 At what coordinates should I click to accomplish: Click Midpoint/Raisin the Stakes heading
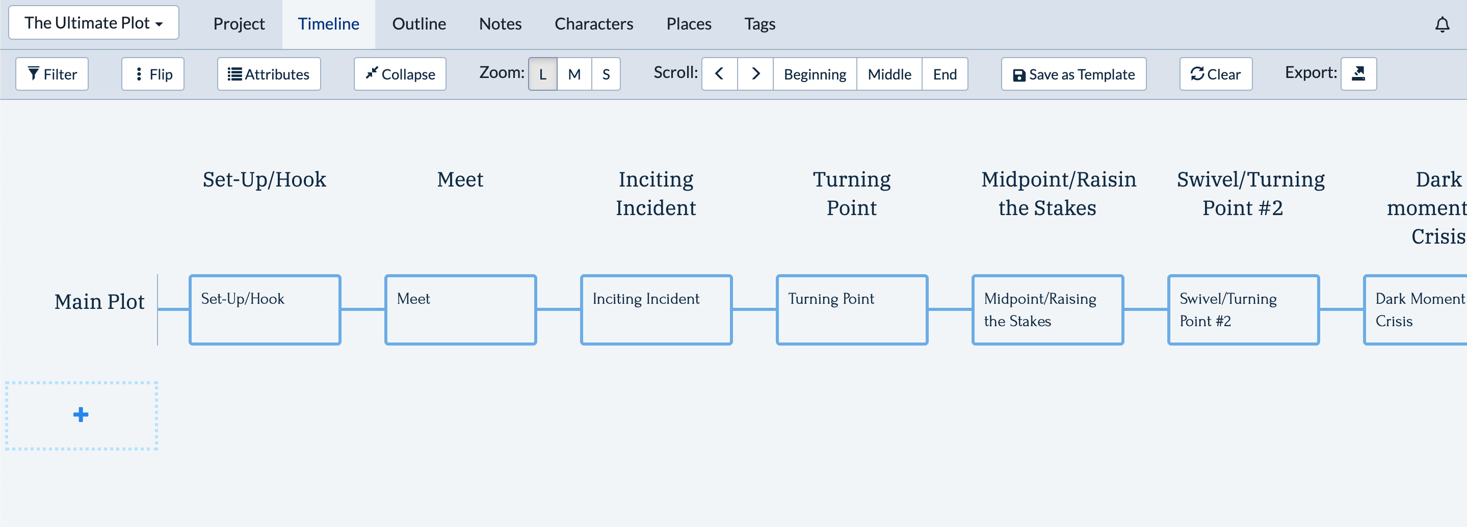tap(1058, 194)
